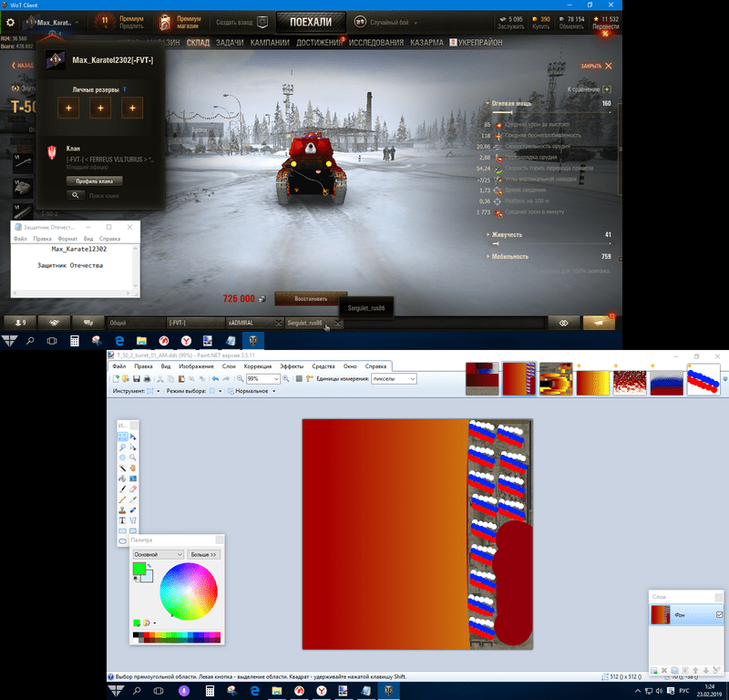Click the Zoom in magnifier icon
Screen dimensions: 729x700
coord(286,379)
